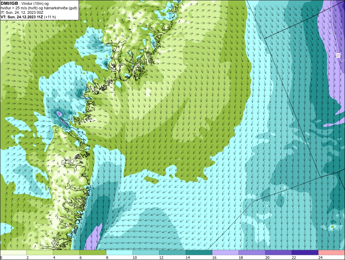Click the '25' gust contour label
Image resolution: width=345 pixels, height=260 pixels.
338,56
